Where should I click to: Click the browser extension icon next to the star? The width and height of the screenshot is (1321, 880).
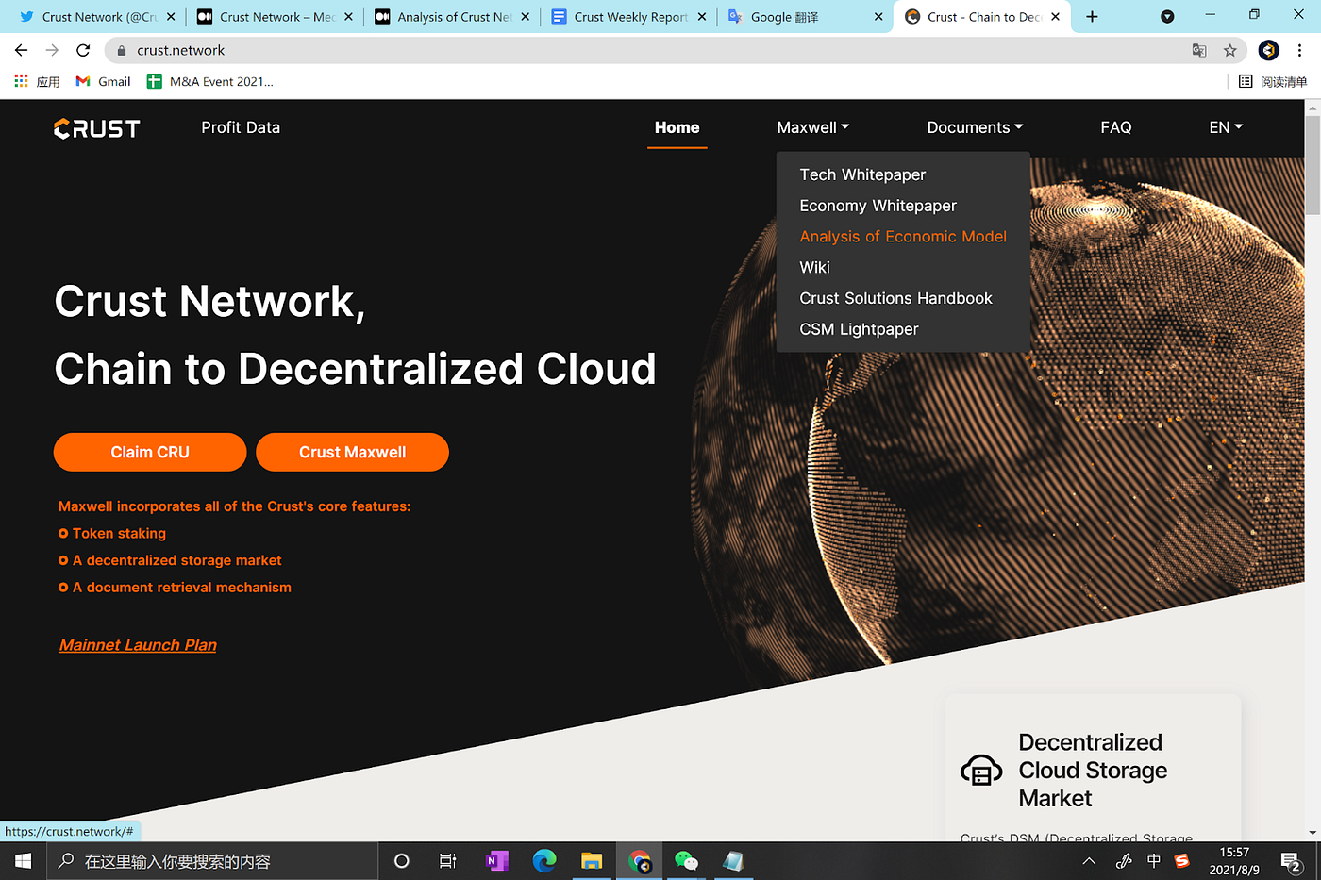point(1269,50)
